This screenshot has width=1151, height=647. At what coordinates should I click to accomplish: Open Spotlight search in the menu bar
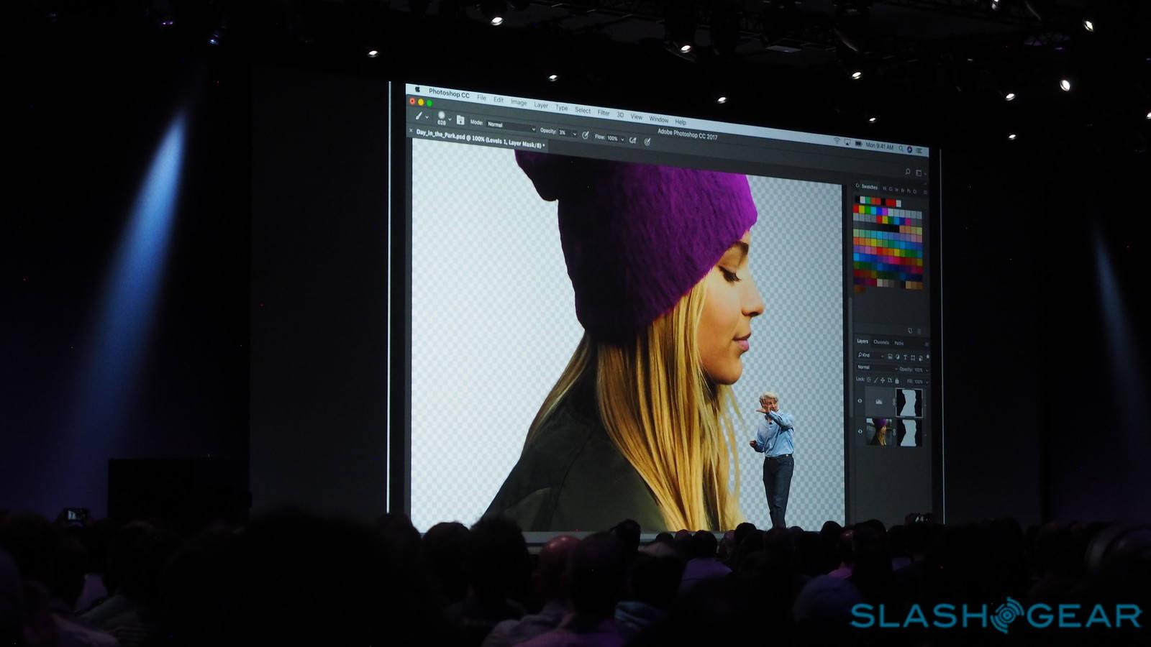pyautogui.click(x=901, y=149)
